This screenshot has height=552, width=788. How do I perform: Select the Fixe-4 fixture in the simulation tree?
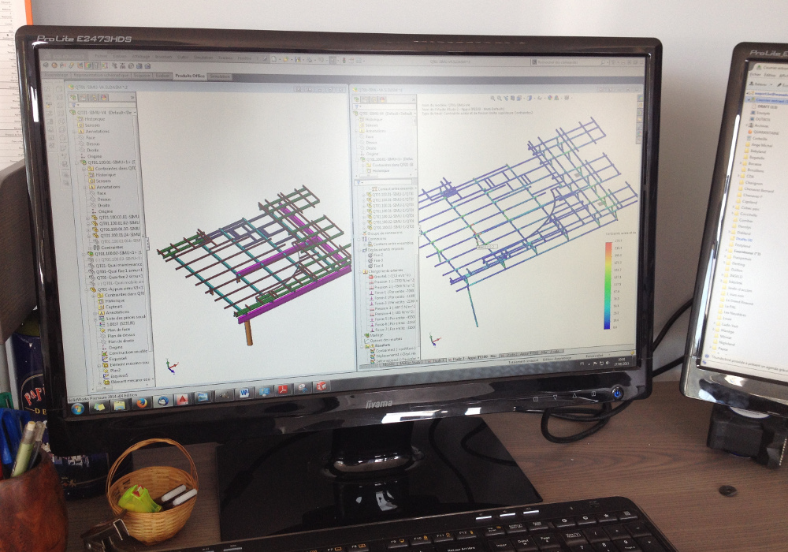(x=375, y=266)
